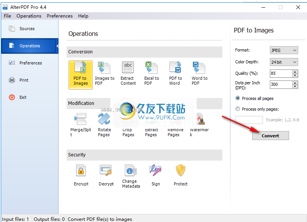Image resolution: width=307 pixels, height=222 pixels.
Task: Select the Protect shield operation
Action: 181,175
